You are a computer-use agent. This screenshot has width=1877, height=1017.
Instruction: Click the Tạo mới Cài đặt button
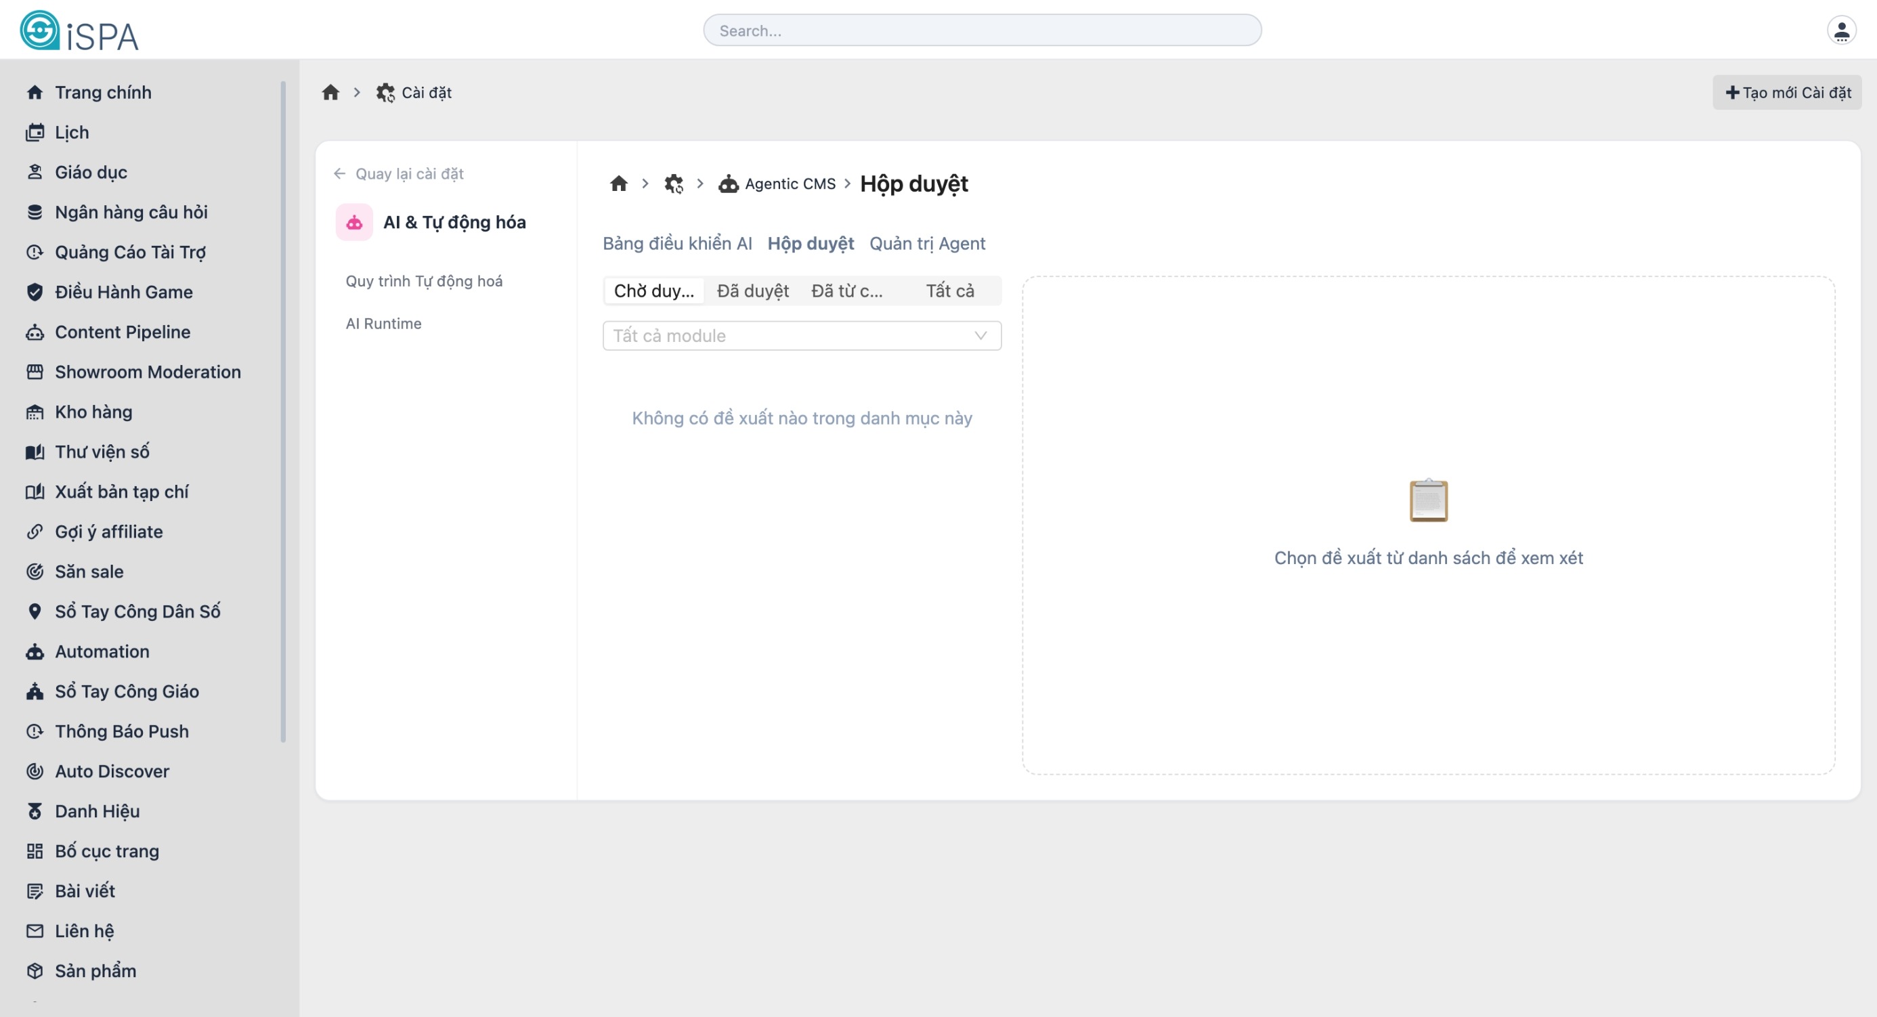pos(1788,93)
